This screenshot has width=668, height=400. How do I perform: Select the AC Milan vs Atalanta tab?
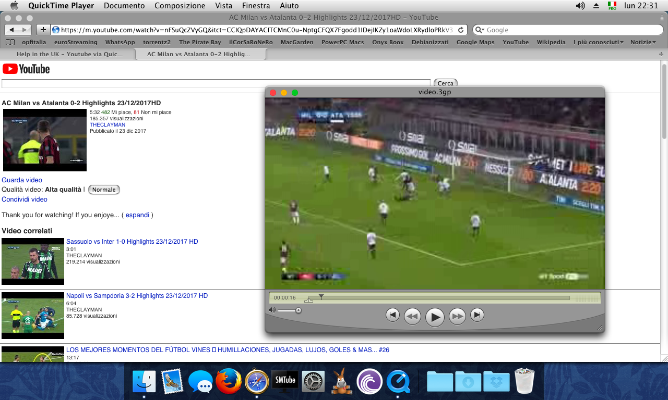click(200, 54)
